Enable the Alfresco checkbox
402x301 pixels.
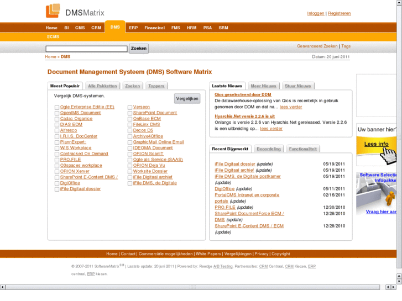tap(57, 131)
